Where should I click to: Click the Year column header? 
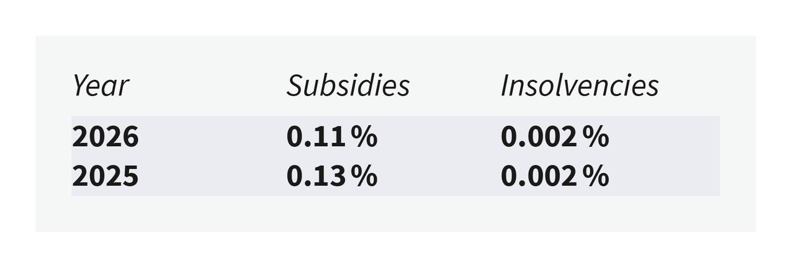tap(101, 85)
